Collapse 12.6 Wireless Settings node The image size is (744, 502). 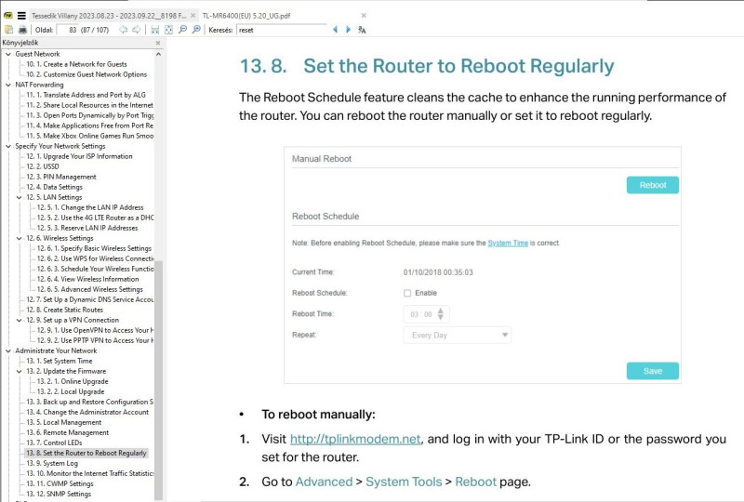(19, 238)
